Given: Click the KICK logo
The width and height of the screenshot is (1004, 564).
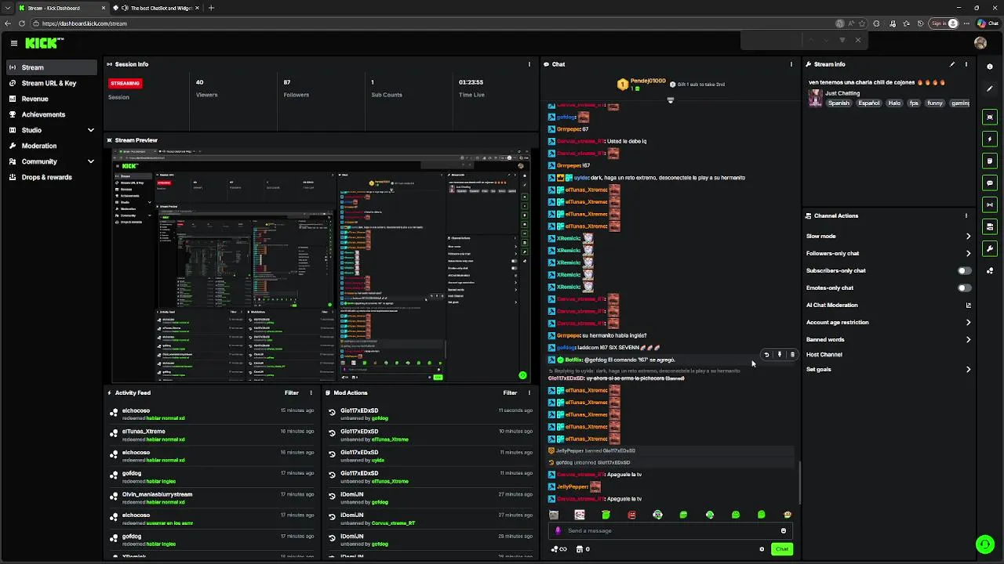Looking at the screenshot, I should 44,43.
